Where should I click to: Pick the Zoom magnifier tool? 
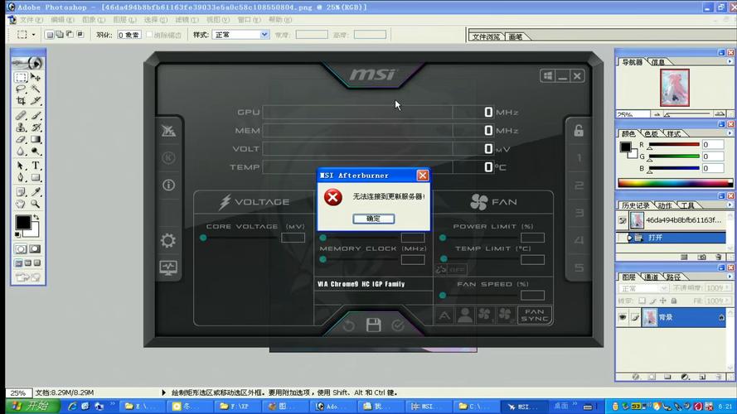tap(36, 204)
